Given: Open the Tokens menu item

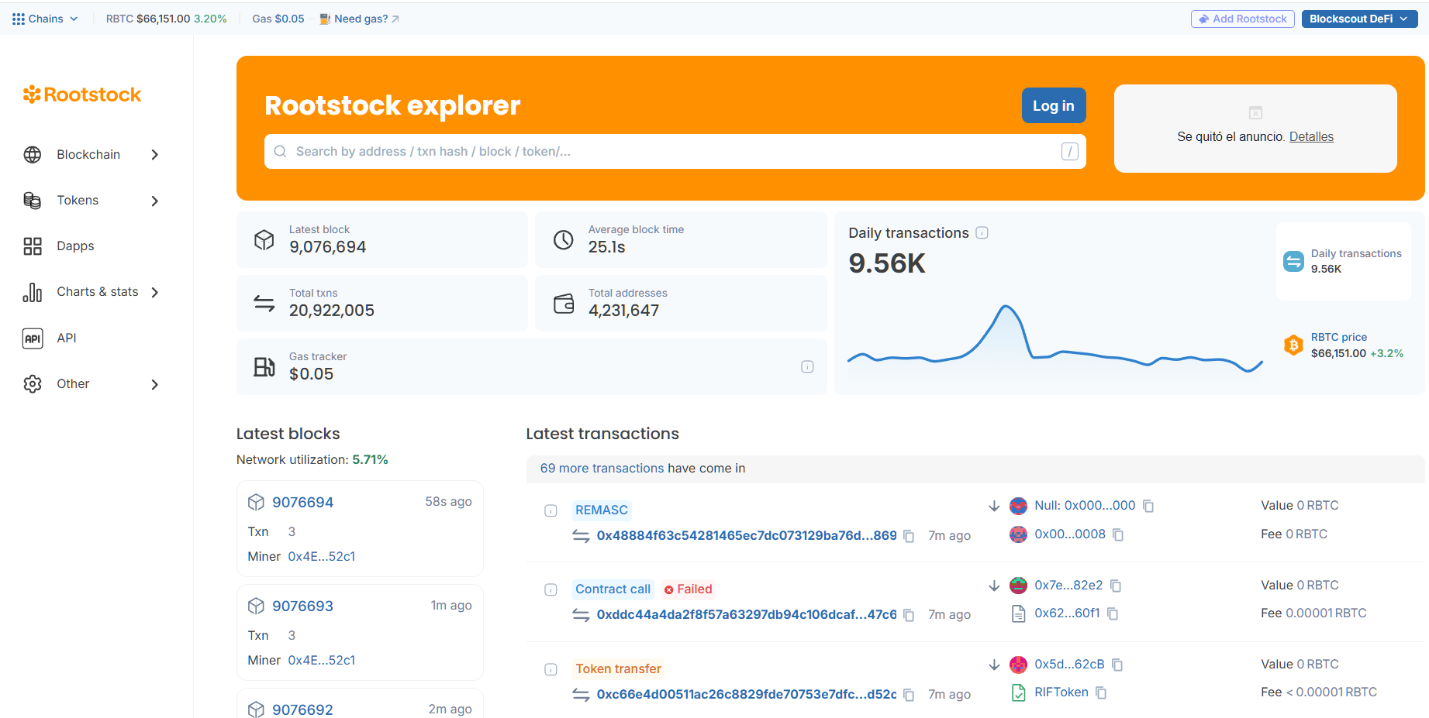Looking at the screenshot, I should click(91, 201).
